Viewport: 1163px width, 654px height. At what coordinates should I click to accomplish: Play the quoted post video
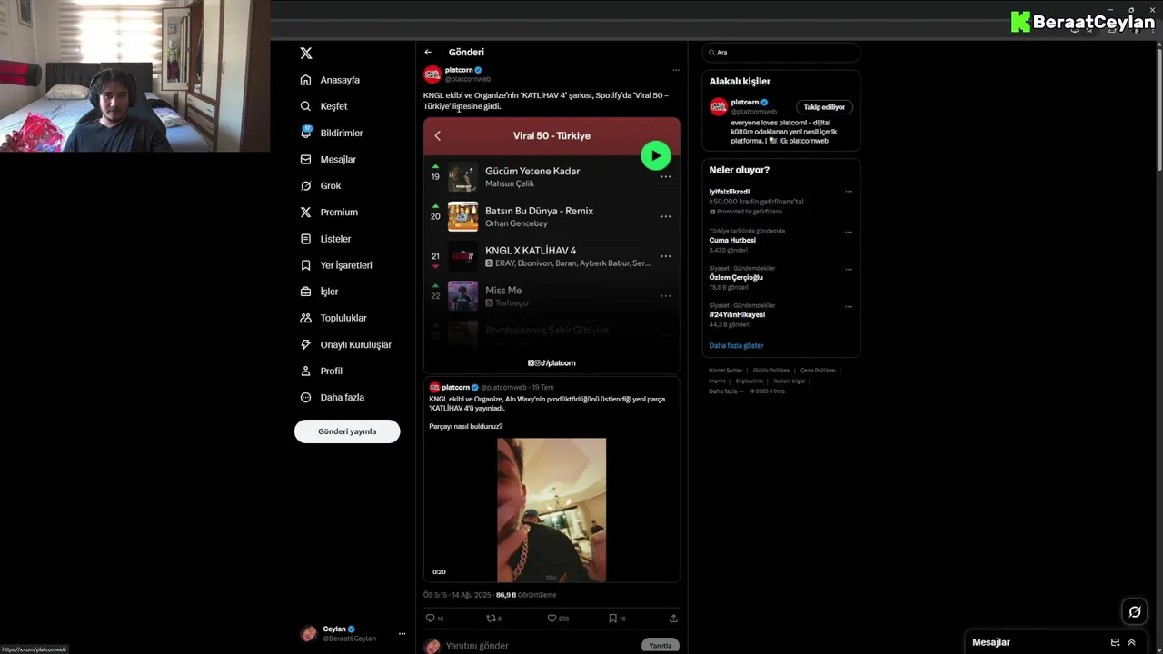click(552, 510)
